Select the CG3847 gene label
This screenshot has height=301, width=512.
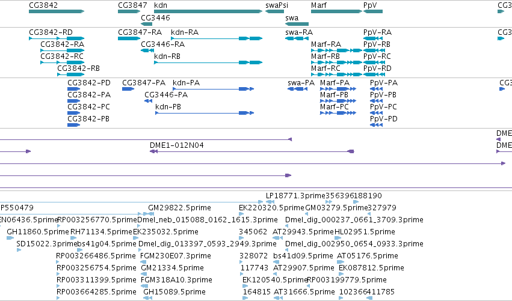click(x=132, y=5)
